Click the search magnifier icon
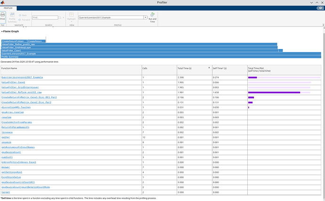The width and height of the screenshot is (325, 201). pyautogui.click(x=61, y=17)
